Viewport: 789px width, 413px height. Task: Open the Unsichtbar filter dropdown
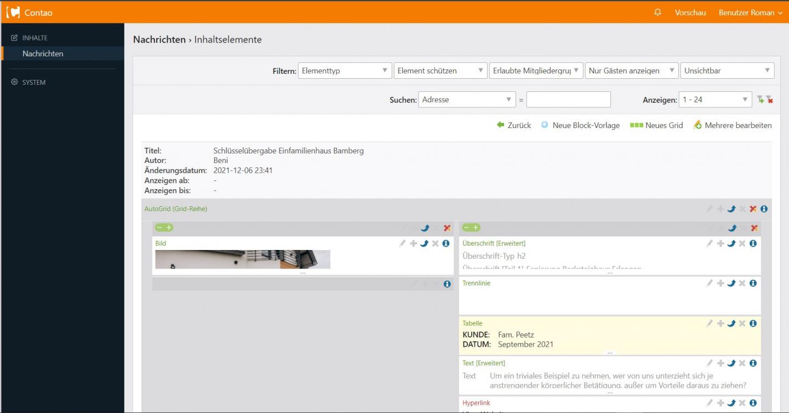(727, 71)
